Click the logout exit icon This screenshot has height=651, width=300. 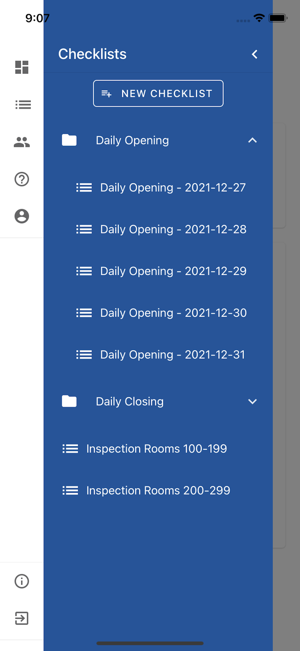(x=22, y=618)
